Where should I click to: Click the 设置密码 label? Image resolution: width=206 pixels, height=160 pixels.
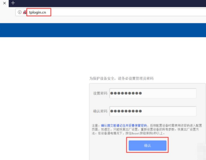pyautogui.click(x=100, y=93)
